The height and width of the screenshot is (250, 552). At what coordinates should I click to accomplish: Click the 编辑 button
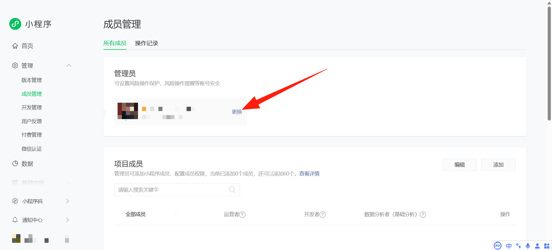click(x=459, y=165)
